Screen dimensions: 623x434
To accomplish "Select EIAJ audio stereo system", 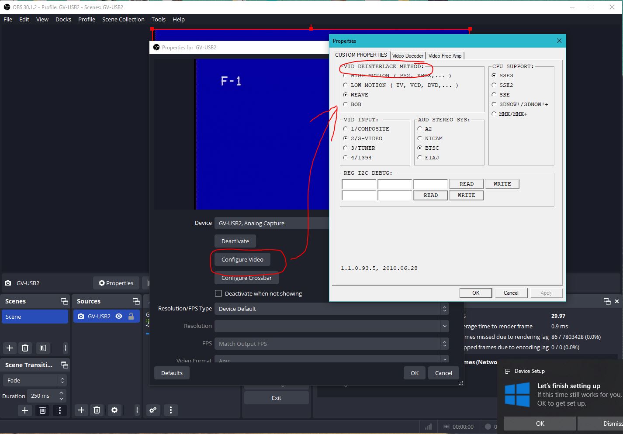I will (x=420, y=158).
